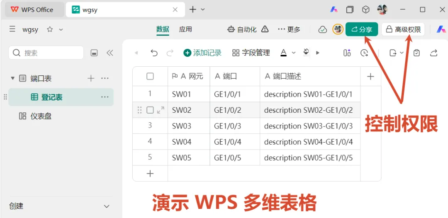448x218 pixels.
Task: Check the cloud sync status icon
Action: [323, 29]
